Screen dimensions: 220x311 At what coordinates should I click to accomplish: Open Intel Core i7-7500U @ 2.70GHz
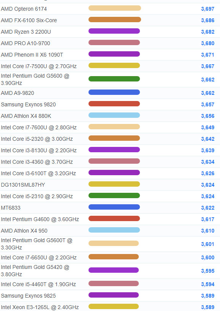pyautogui.click(x=39, y=67)
